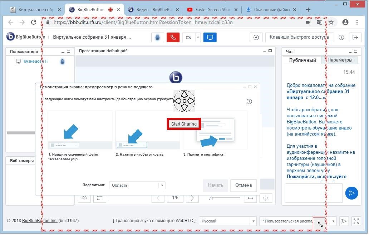Click microphone icon next to Кузнецова
Screen dimensions: 369x235
[62, 62]
